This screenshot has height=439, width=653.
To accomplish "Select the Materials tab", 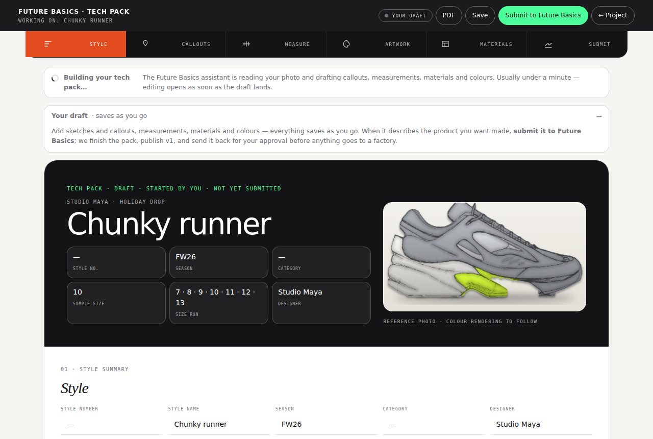I will 477,44.
